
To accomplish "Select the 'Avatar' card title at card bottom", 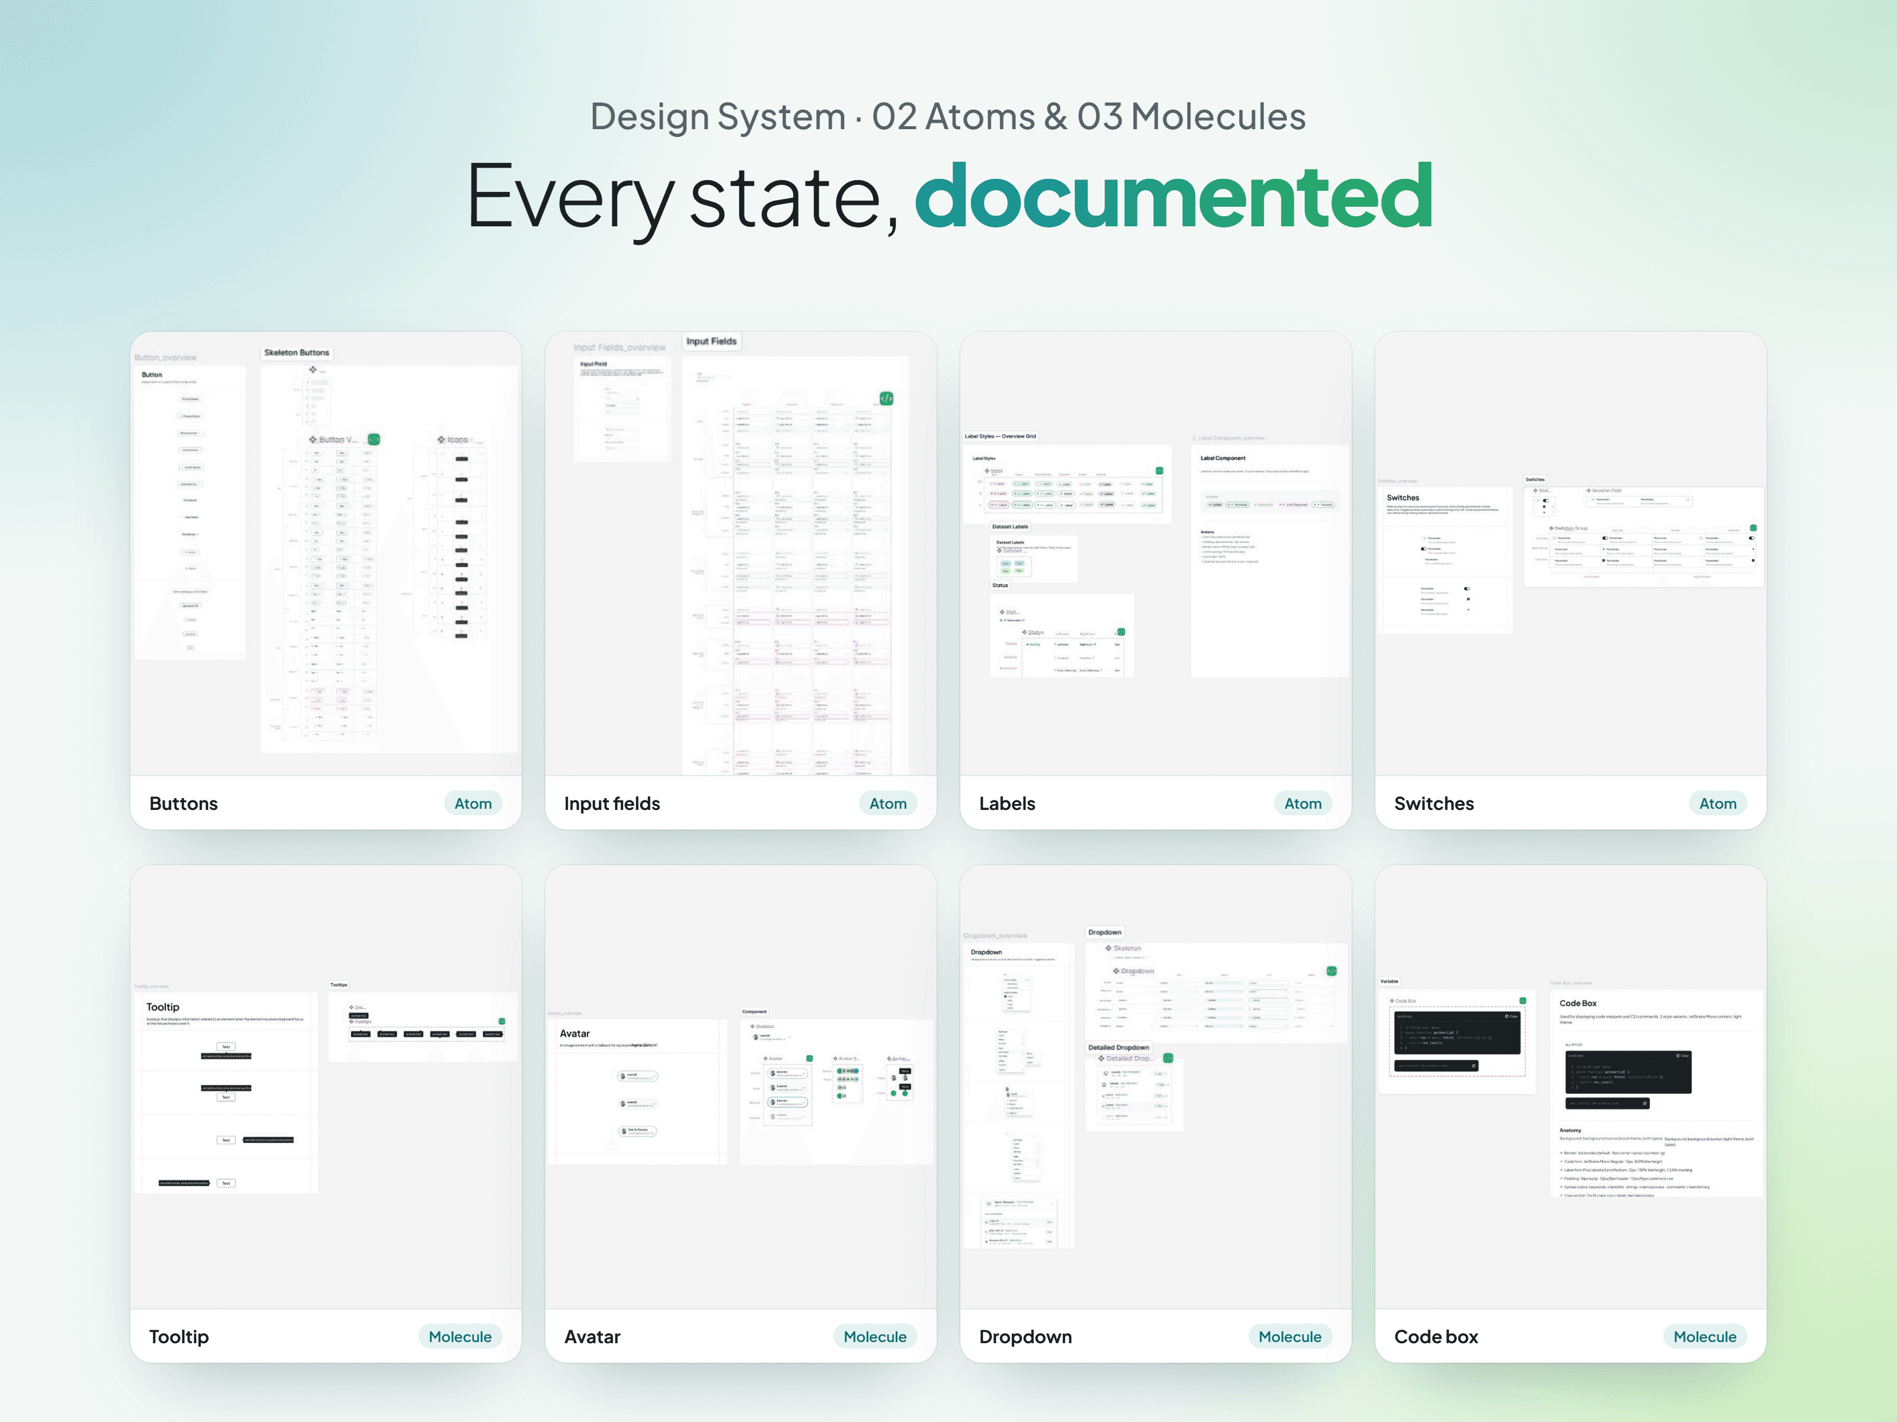I will point(593,1336).
